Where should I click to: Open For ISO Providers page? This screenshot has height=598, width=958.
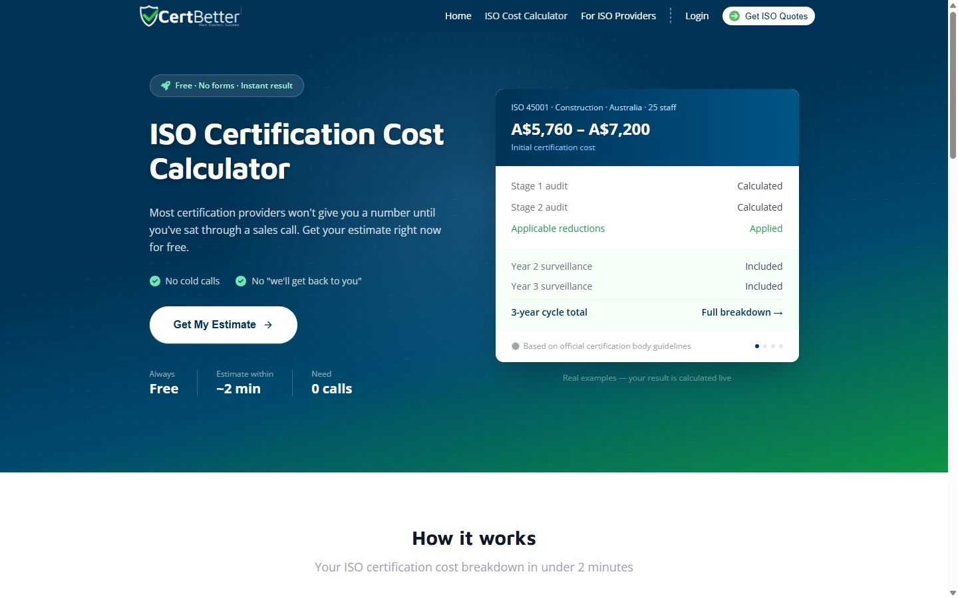click(x=619, y=16)
